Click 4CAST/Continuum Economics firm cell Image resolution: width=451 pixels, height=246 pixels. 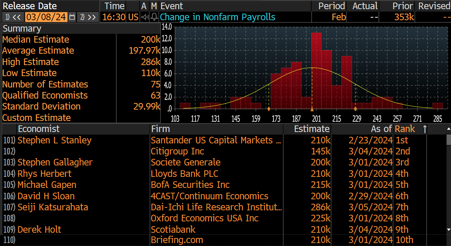(209, 196)
